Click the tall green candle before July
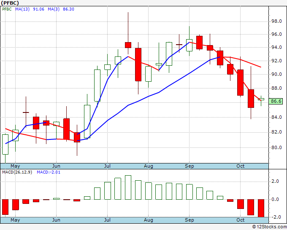Screen dimensions: 287x230 pos(97,86)
